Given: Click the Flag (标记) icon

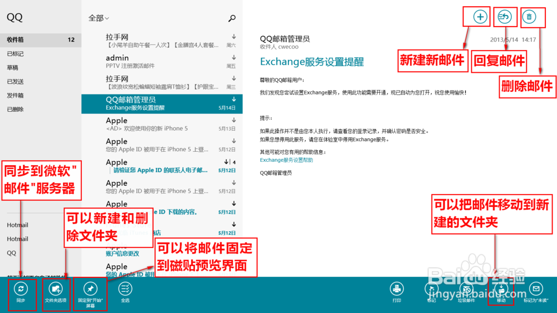Looking at the screenshot, I should [x=431, y=289].
